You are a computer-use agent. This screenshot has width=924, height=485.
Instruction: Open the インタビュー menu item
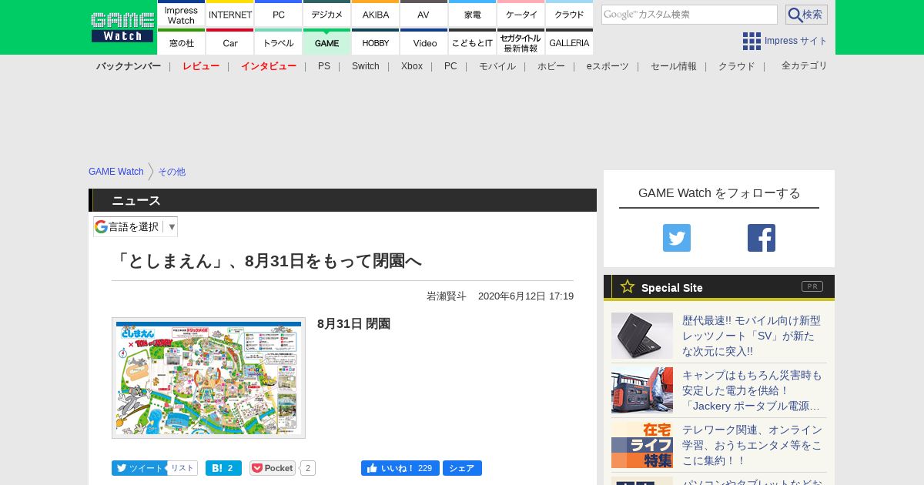[269, 66]
